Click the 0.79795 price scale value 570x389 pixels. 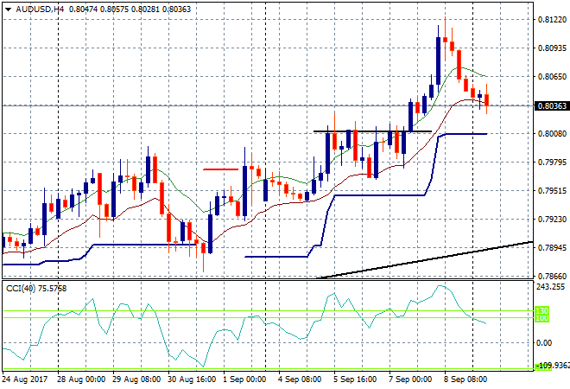point(552,162)
